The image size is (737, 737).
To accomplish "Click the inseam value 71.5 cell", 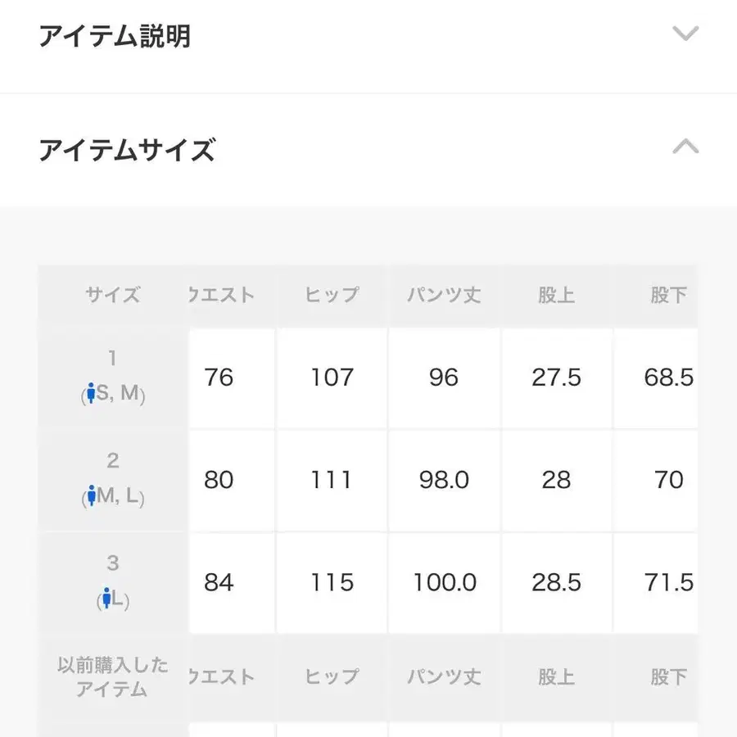I will point(668,582).
